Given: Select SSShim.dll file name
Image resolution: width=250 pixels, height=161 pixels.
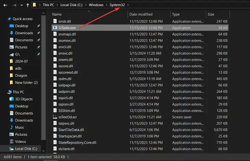Looking at the screenshot, I should pyautogui.click(x=67, y=111).
